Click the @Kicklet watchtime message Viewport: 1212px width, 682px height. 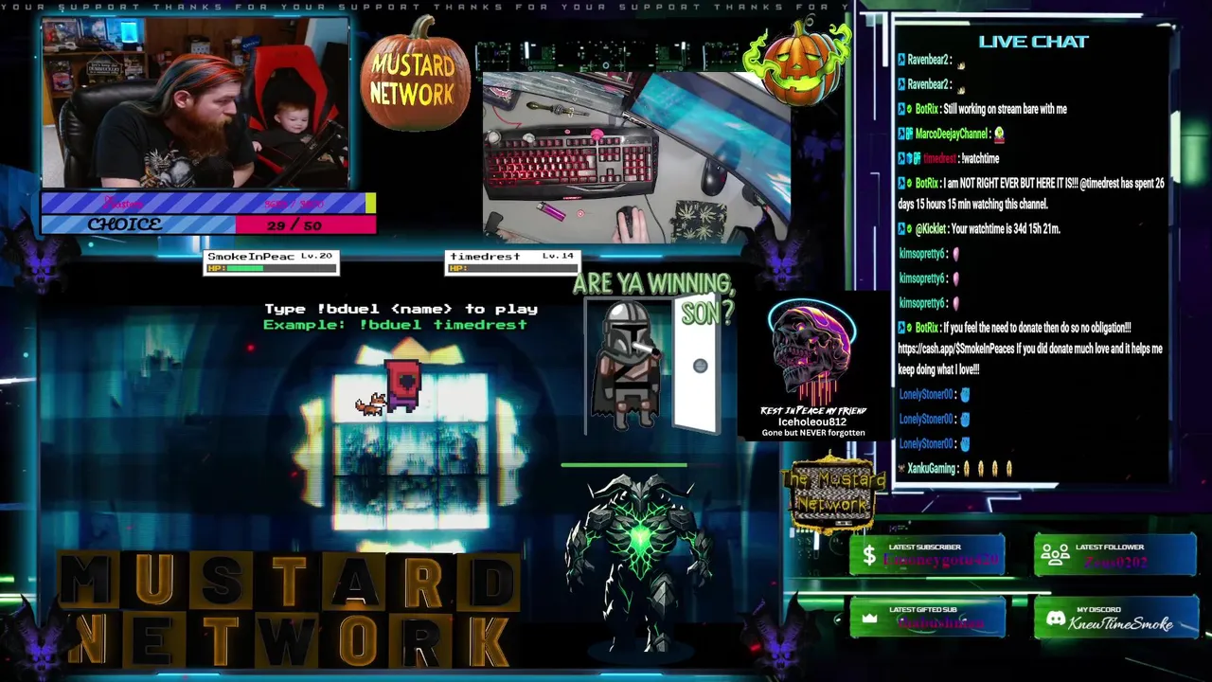[x=978, y=229]
